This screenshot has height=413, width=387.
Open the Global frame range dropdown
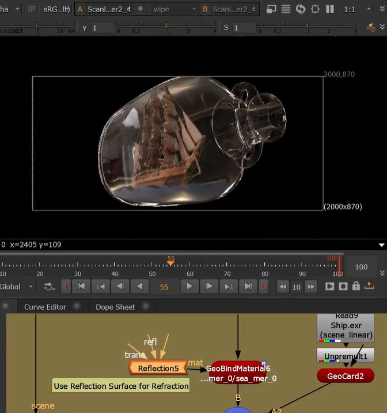(x=17, y=286)
